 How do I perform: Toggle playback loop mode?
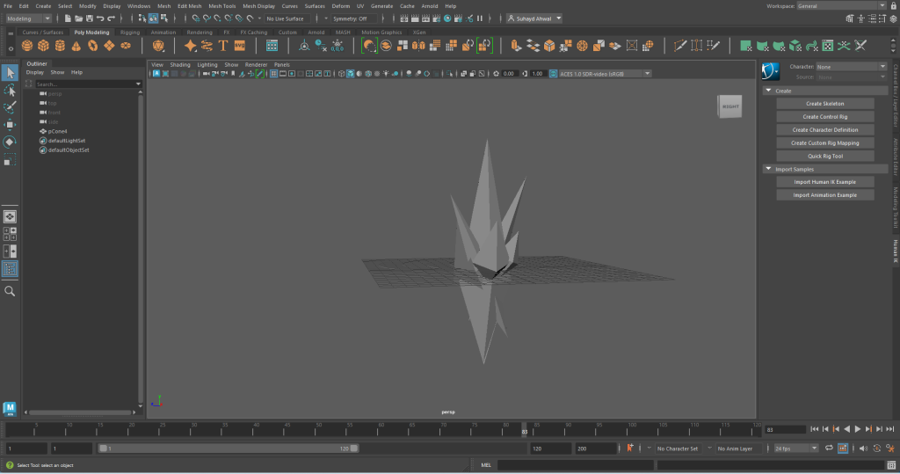(828, 448)
